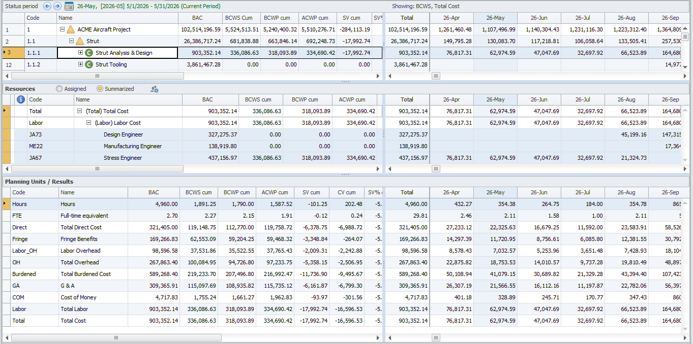Image resolution: width=693 pixels, height=344 pixels.
Task: Open the status period calendar picker
Action: [69, 6]
